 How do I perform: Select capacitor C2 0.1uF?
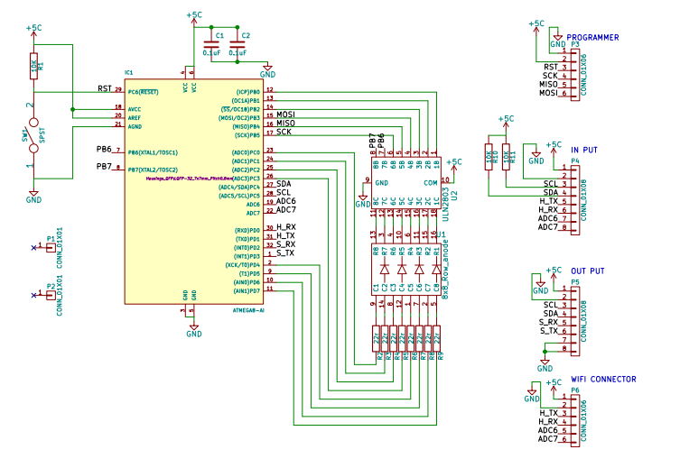click(x=238, y=44)
